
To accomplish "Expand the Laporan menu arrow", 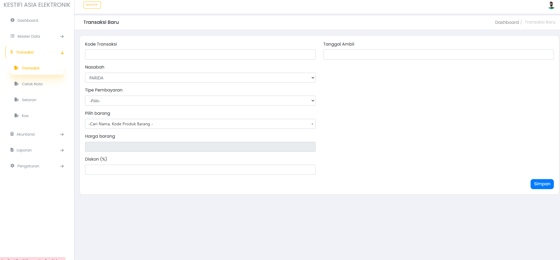I will click(62, 150).
